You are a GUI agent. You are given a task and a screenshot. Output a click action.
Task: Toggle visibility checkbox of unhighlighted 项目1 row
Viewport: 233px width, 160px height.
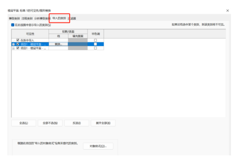point(18,48)
